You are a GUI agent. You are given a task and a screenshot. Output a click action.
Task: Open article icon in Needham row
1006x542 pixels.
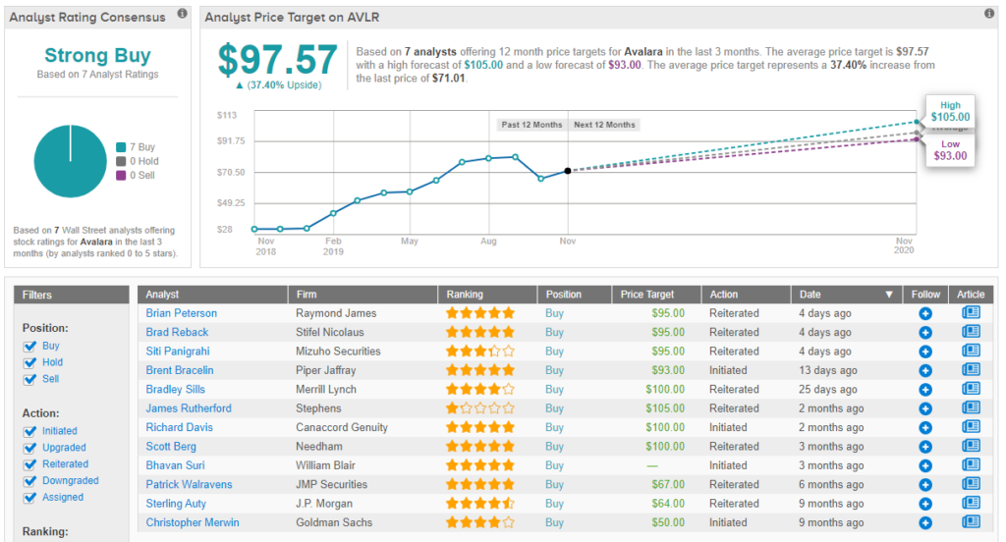(971, 445)
